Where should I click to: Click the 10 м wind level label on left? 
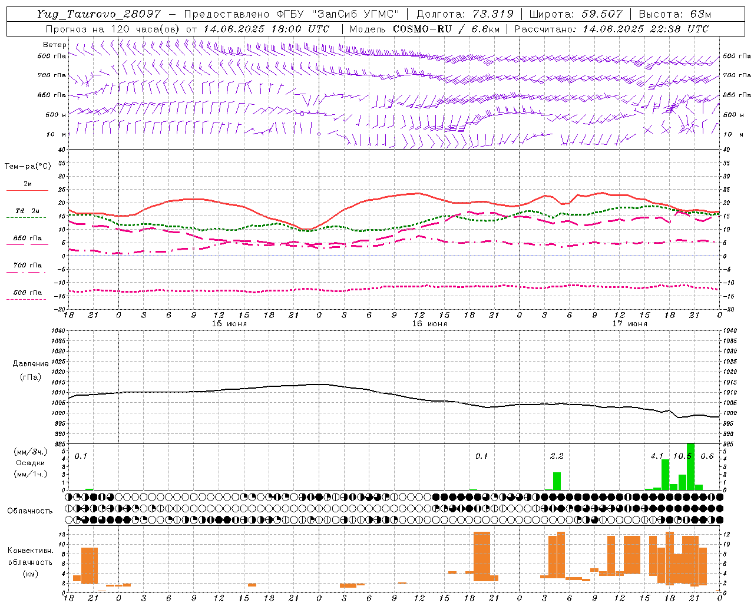click(55, 134)
